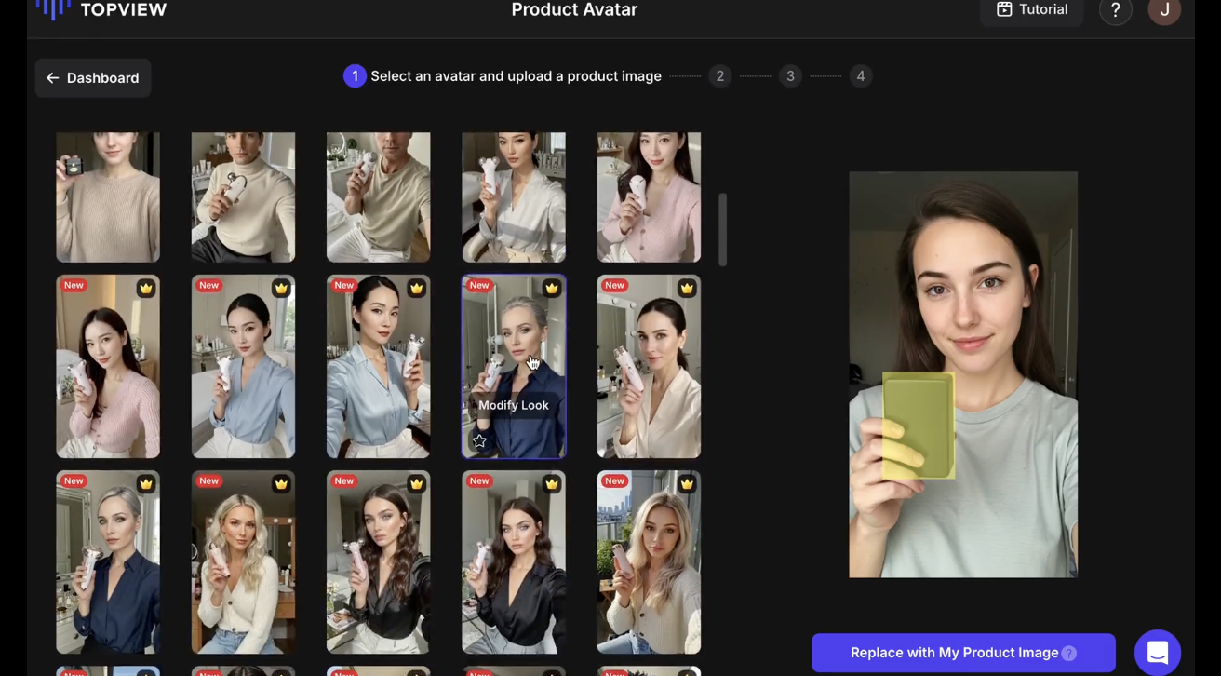The width and height of the screenshot is (1221, 676).
Task: Select the New avatar in pink knit sweater
Action: pos(108,367)
